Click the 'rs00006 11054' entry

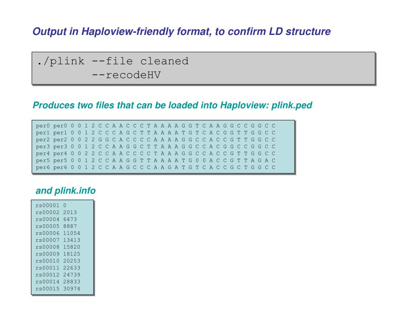[x=58, y=233]
